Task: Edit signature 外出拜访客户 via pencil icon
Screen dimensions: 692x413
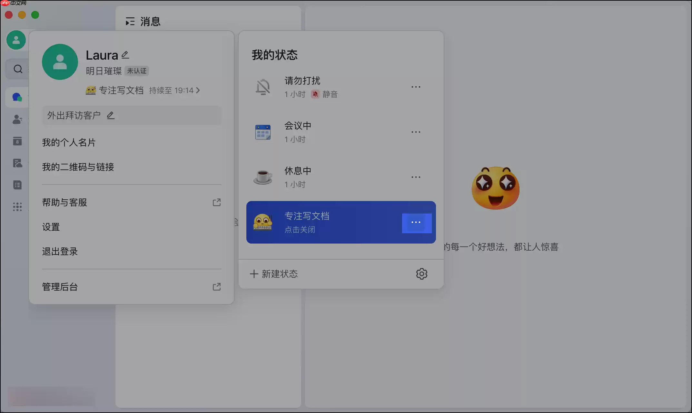Action: tap(111, 115)
